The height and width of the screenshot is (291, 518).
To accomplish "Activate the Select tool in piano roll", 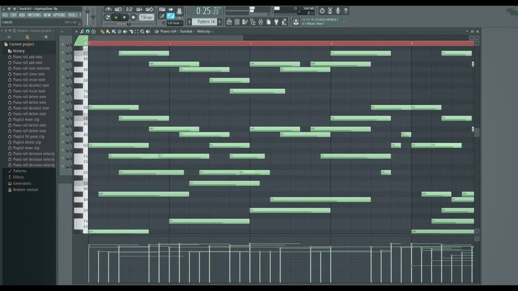I will (x=136, y=32).
